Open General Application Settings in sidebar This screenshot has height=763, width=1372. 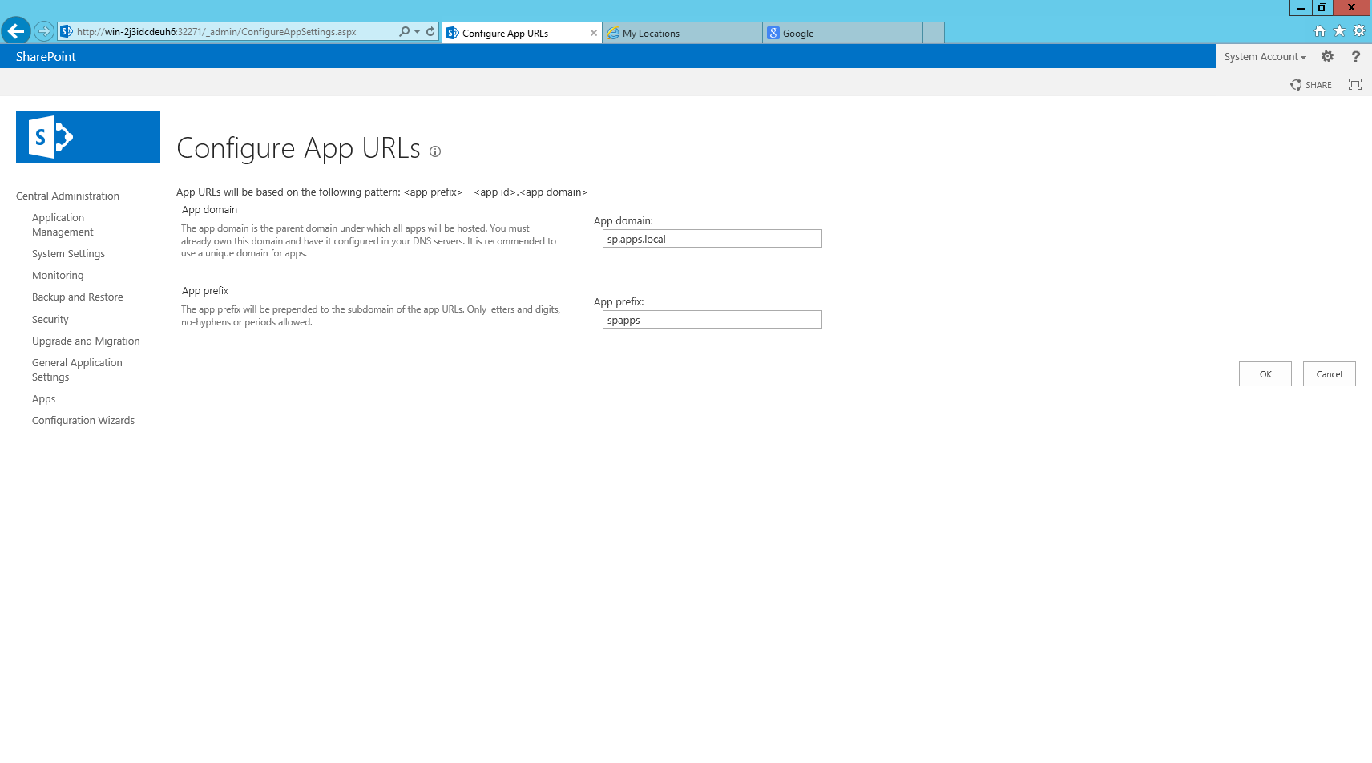(77, 369)
